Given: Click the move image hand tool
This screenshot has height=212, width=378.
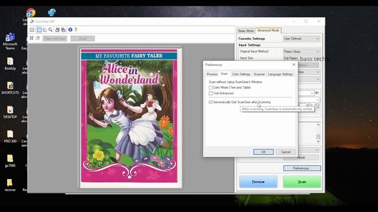Looking at the screenshot, I should coord(45,30).
